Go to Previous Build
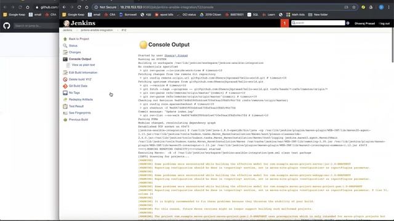This screenshot has height=221, width=394. (x=78, y=120)
